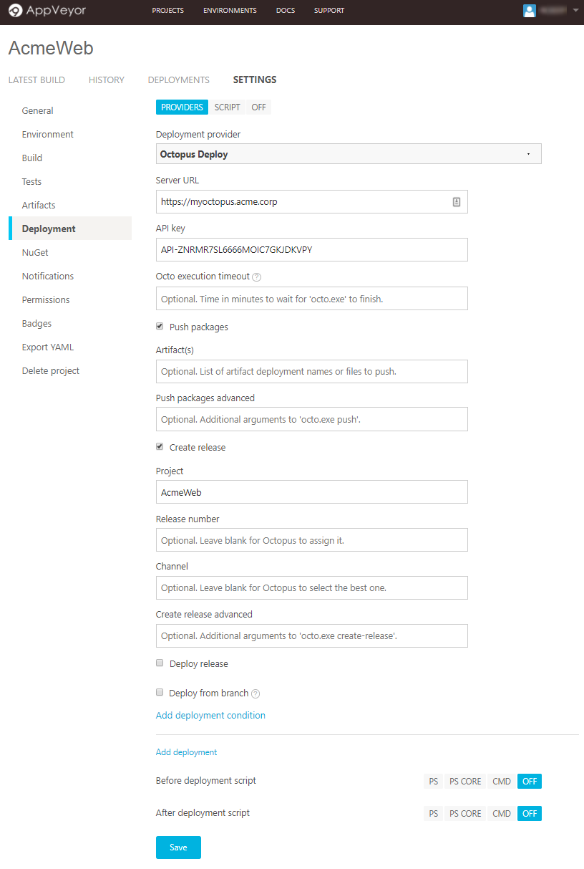584x869 pixels.
Task: Select PS for Before deployment script
Action: pyautogui.click(x=433, y=781)
